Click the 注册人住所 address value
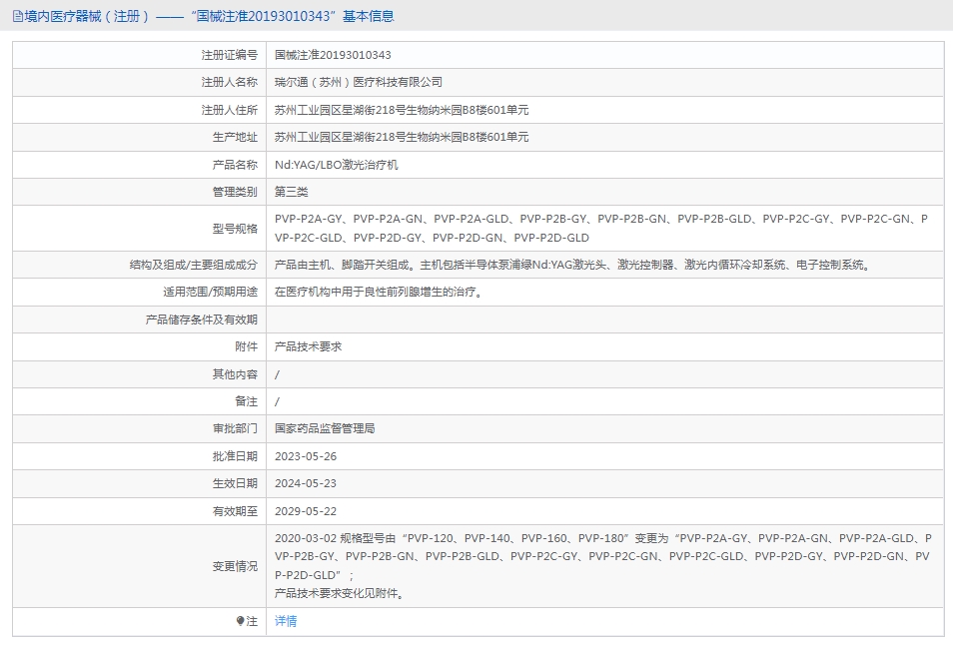This screenshot has height=646, width=953. click(402, 110)
